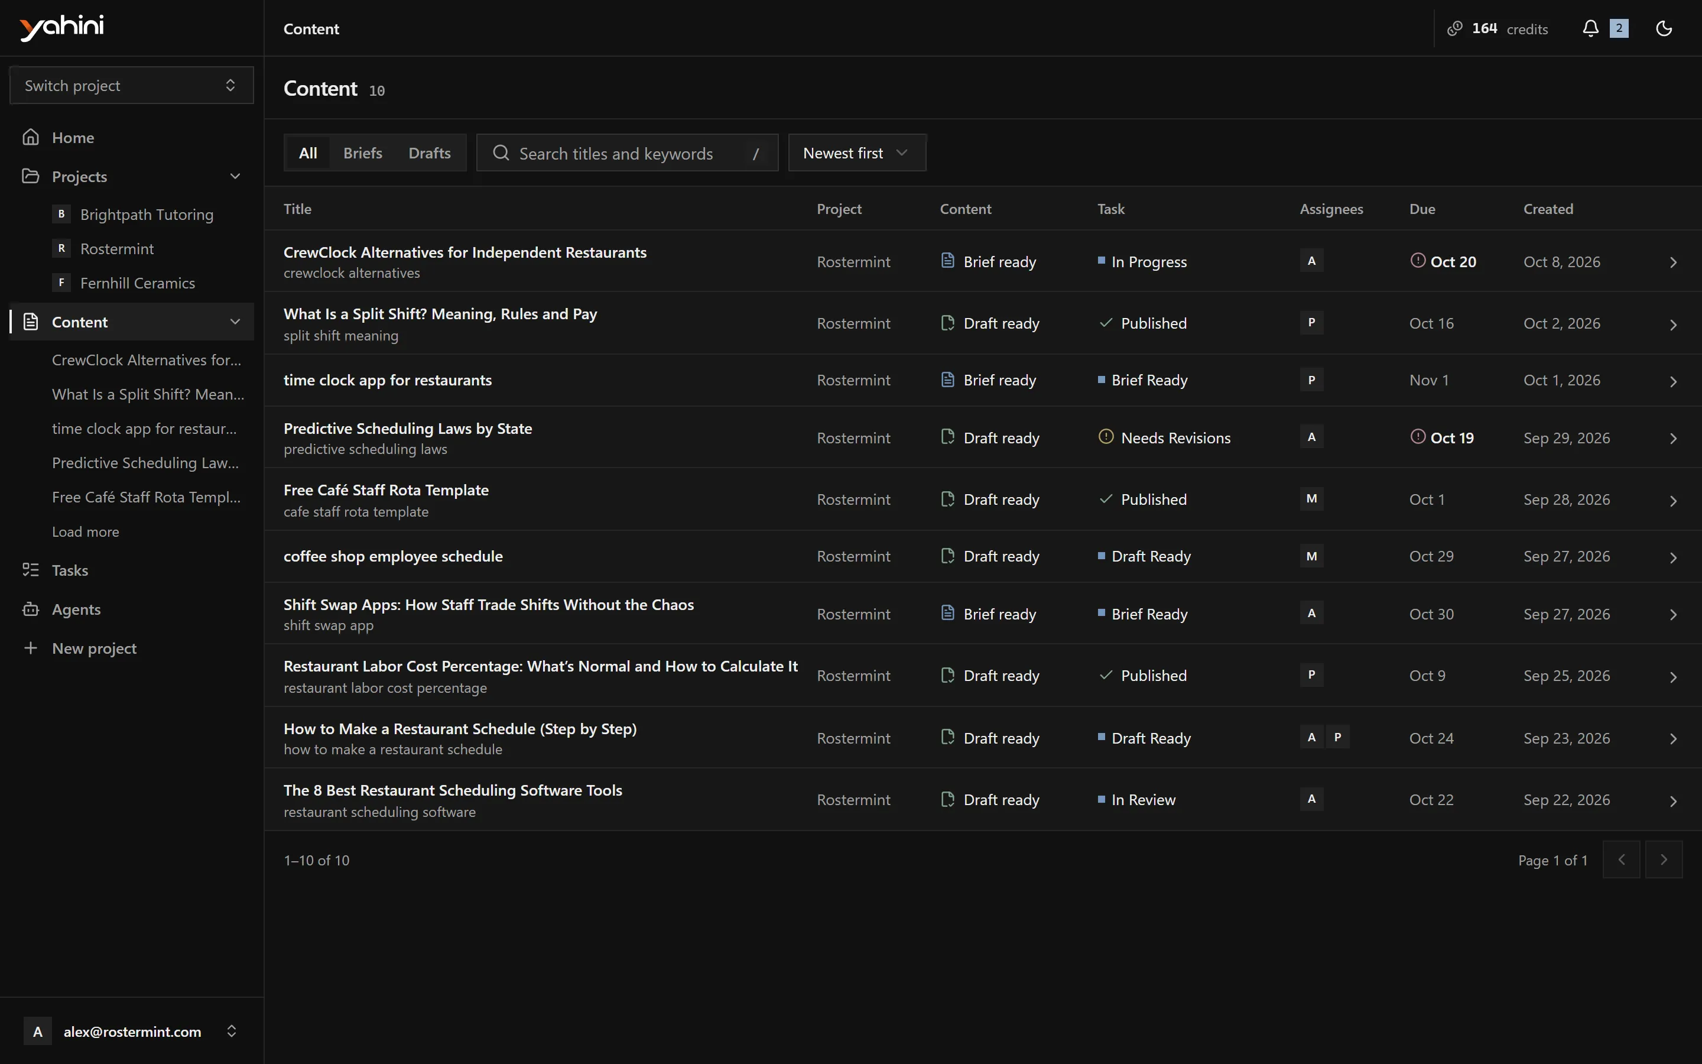Screen dimensions: 1702x1064
Task: Click Due column header
Action: point(1421,209)
